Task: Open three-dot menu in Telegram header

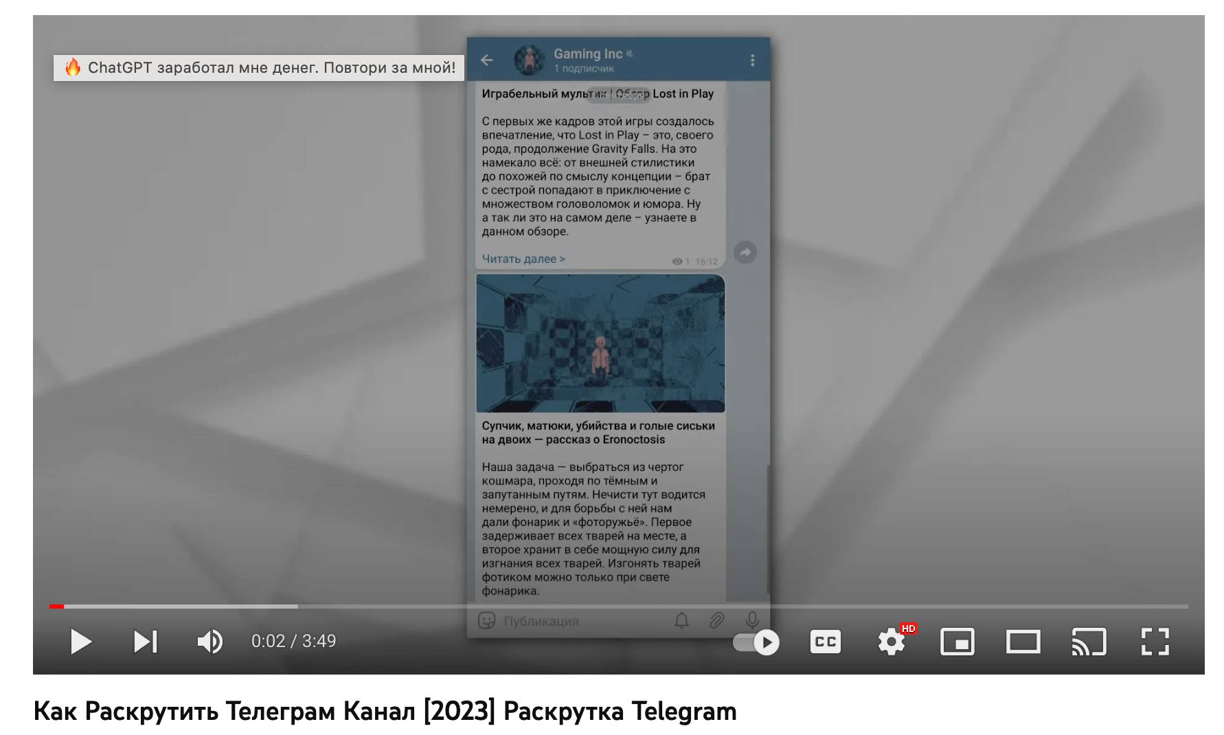Action: [x=753, y=60]
